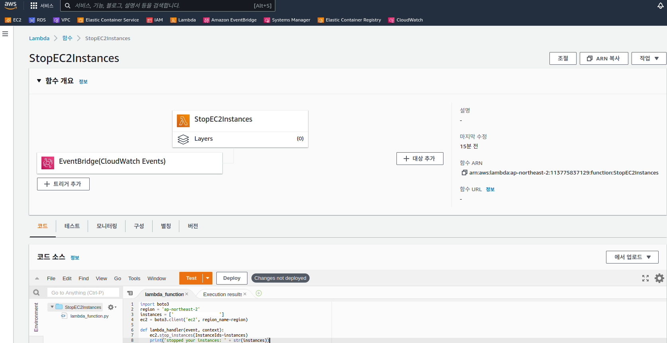
Task: Collapse the StopEC2Instances folder tree
Action: point(52,307)
